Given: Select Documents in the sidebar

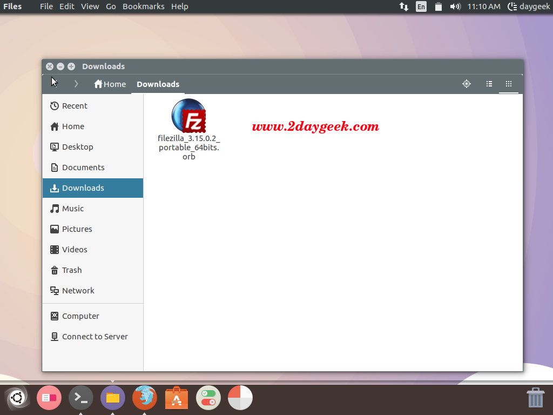Looking at the screenshot, I should click(x=93, y=168).
